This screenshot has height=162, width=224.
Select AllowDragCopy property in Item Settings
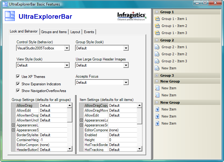click(x=96, y=106)
